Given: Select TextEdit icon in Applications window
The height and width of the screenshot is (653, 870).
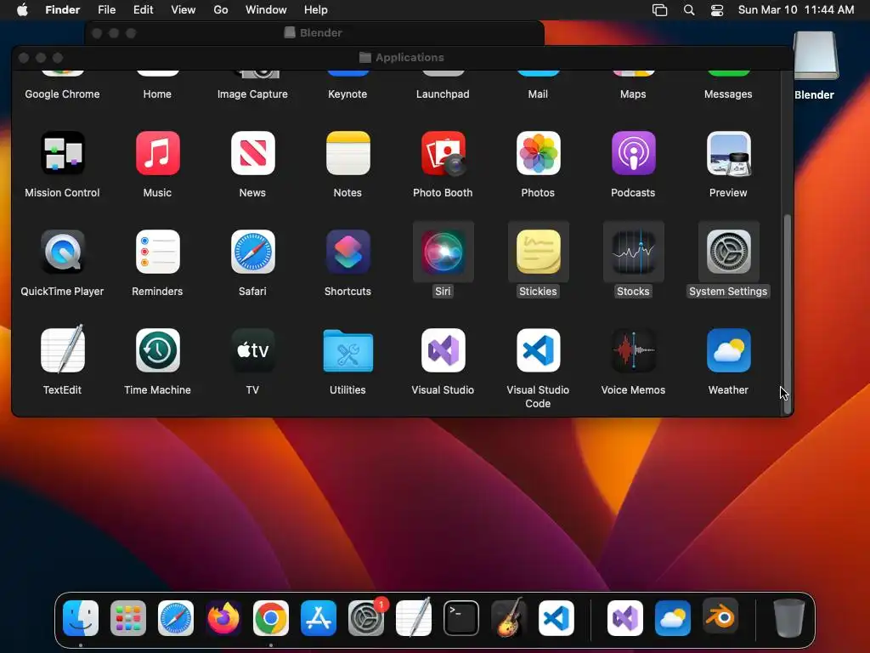Looking at the screenshot, I should (x=62, y=349).
